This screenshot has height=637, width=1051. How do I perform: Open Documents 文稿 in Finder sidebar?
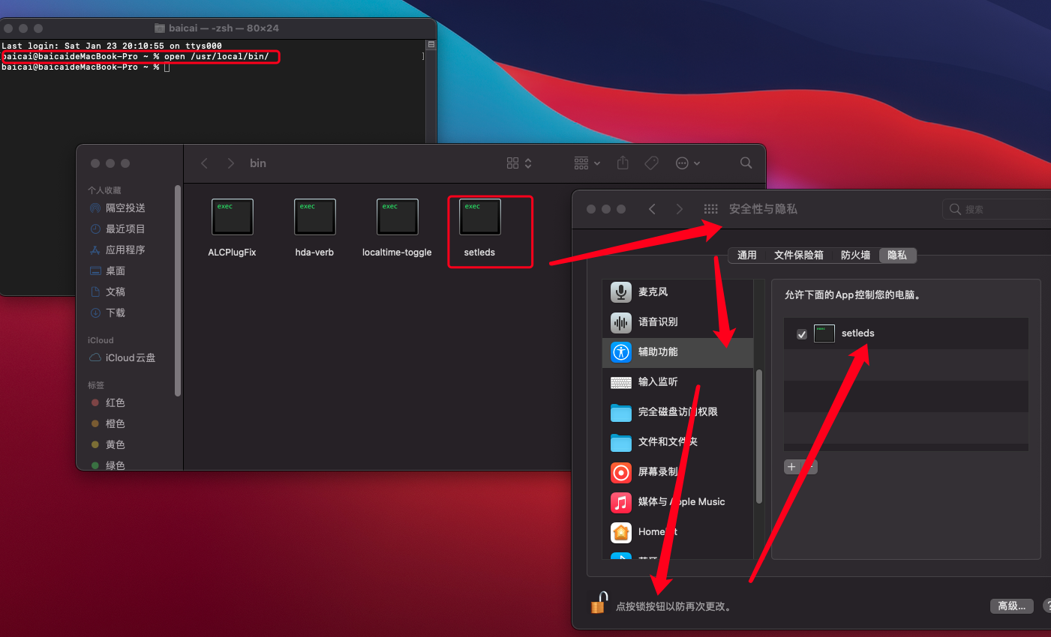pos(108,292)
